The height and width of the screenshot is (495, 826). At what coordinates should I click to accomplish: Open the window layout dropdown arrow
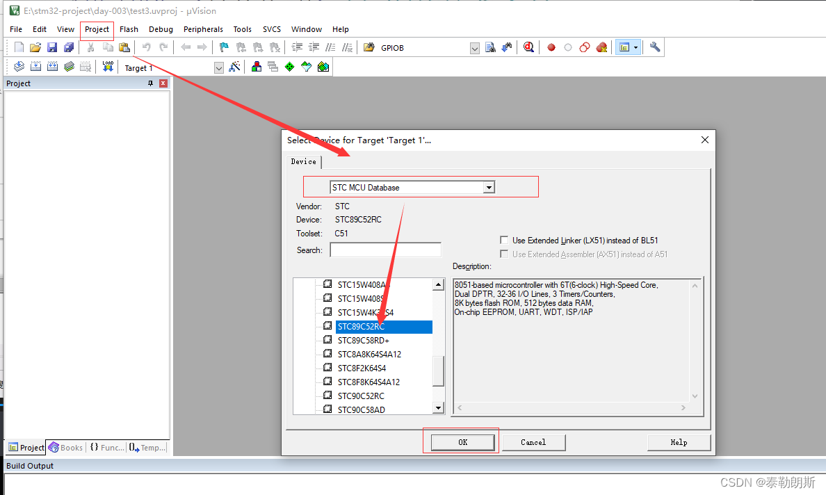(635, 47)
